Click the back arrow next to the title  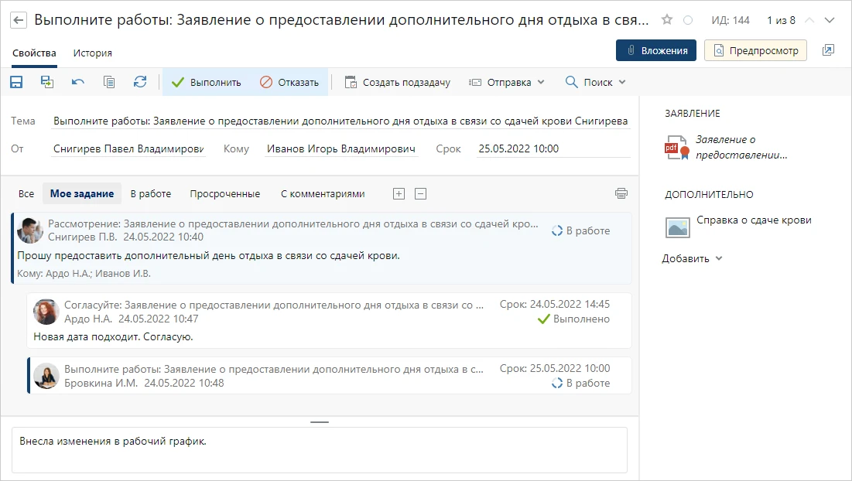click(x=19, y=20)
